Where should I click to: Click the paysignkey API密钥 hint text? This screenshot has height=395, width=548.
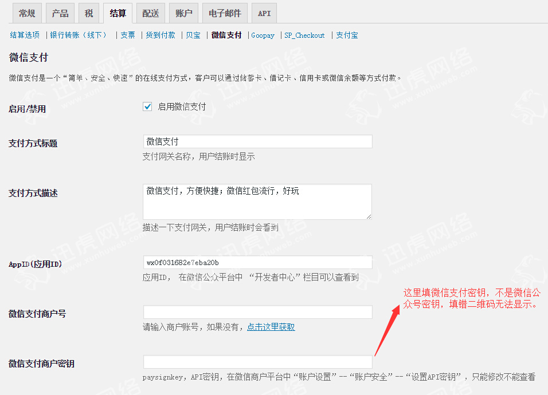point(339,377)
